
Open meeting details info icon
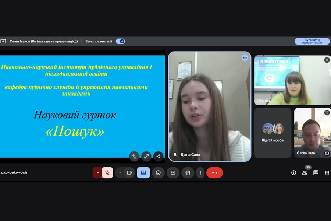[293, 173]
